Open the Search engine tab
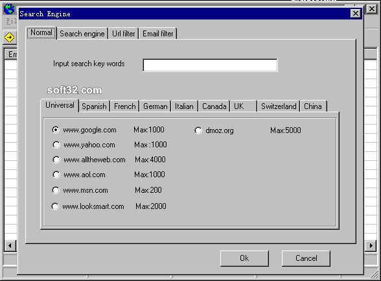381x281 pixels. 82,34
